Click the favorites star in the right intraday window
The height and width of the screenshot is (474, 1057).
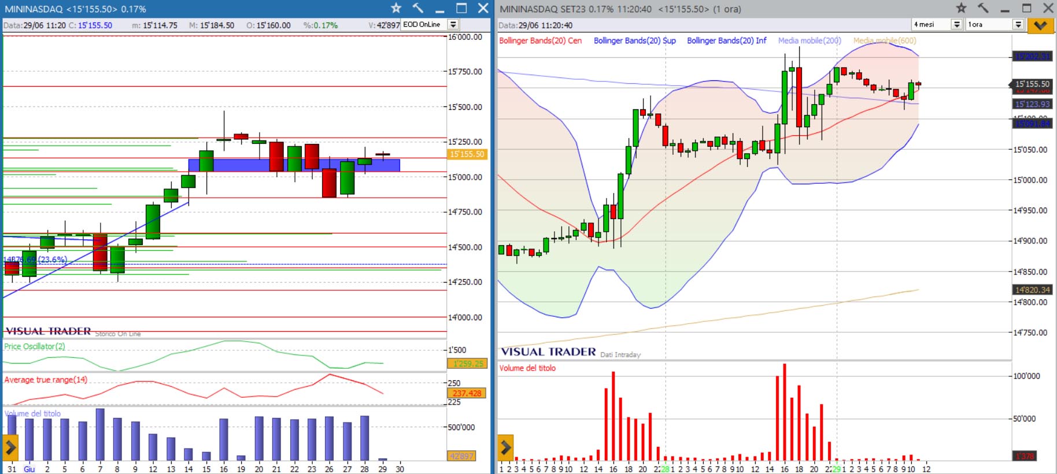pyautogui.click(x=961, y=8)
